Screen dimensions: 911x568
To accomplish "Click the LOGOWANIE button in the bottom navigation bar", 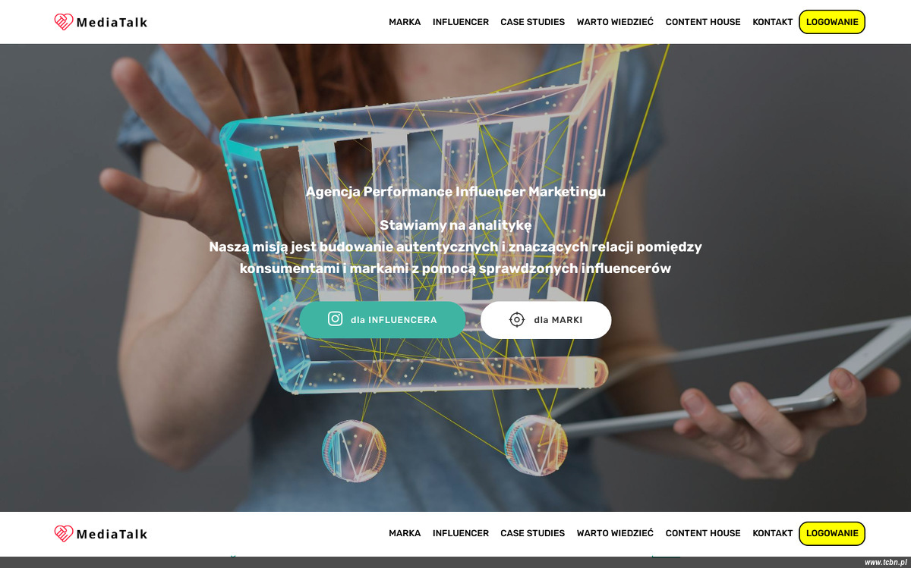I will 832,533.
